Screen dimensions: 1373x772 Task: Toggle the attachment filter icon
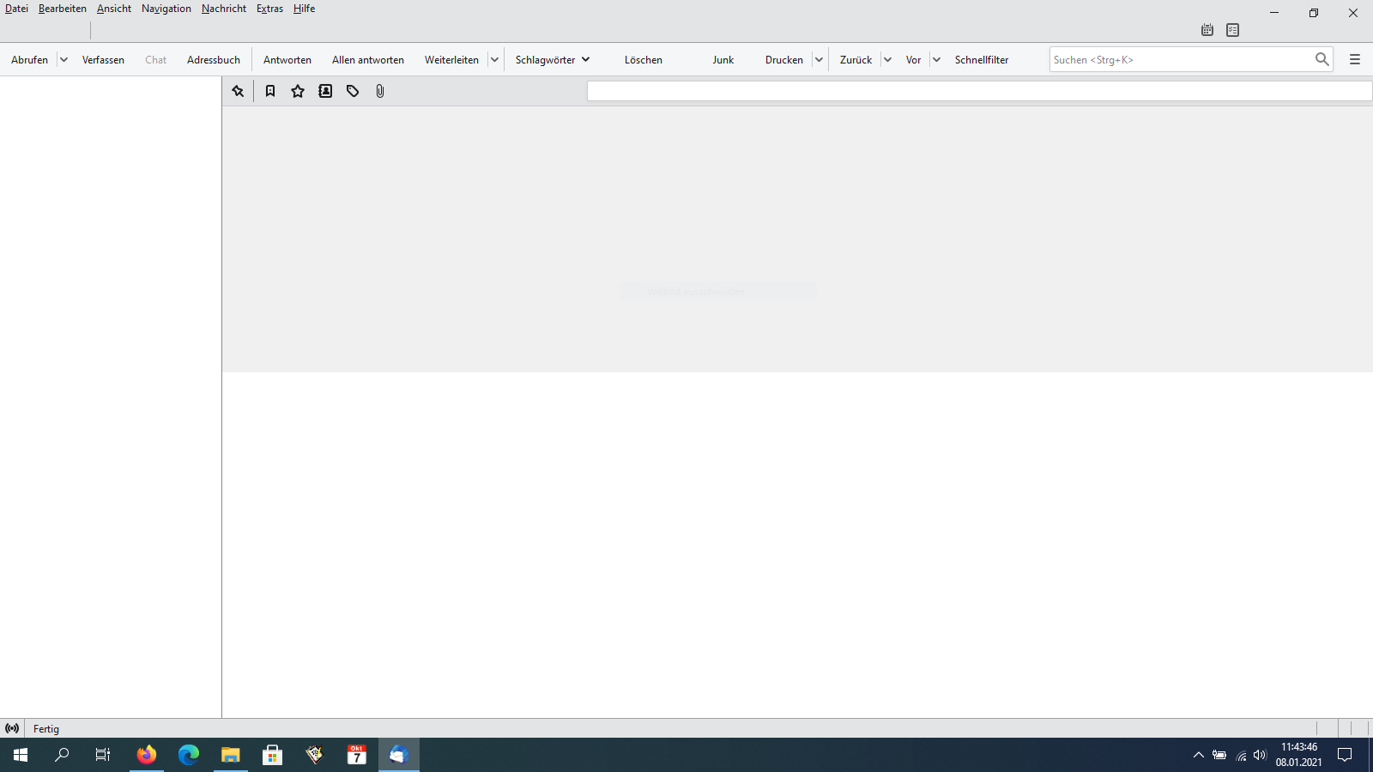pos(380,91)
